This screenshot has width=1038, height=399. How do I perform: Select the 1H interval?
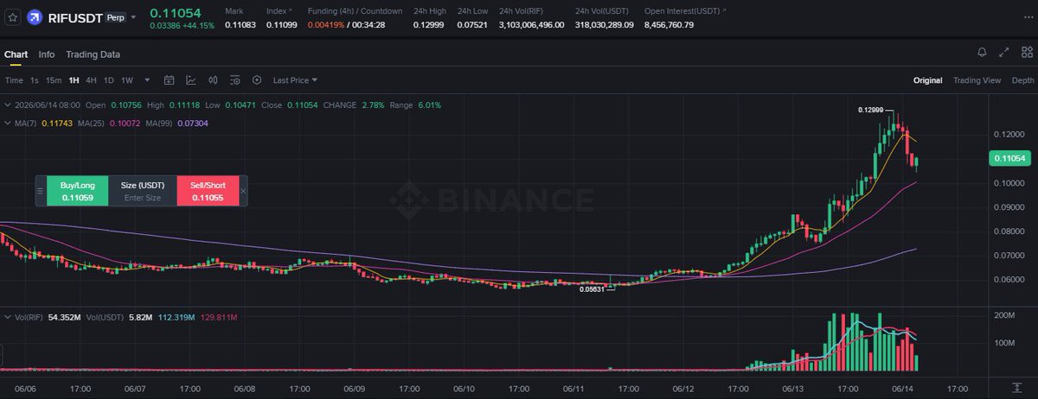point(74,80)
